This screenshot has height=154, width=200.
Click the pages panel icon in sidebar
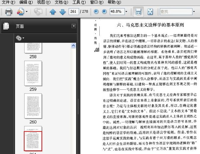coord(6,26)
